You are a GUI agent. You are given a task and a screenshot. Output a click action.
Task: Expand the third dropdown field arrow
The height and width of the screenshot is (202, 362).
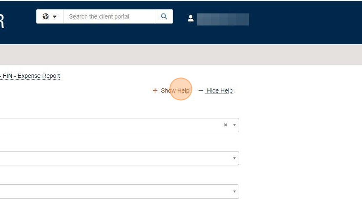click(234, 191)
